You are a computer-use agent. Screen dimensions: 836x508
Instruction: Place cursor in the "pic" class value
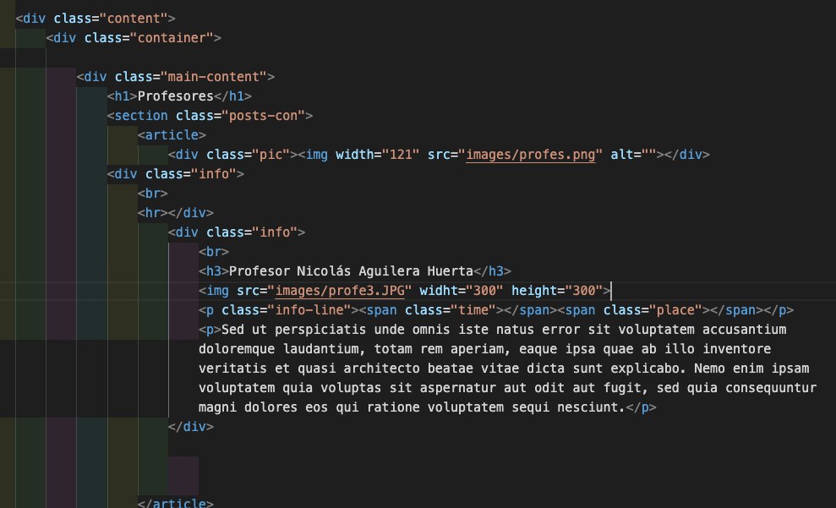click(x=270, y=155)
